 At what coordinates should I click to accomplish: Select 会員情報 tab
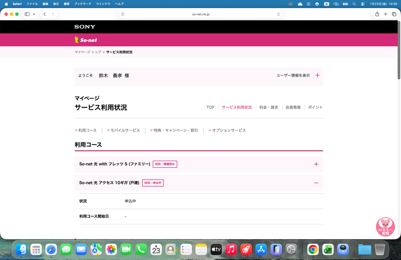point(293,107)
